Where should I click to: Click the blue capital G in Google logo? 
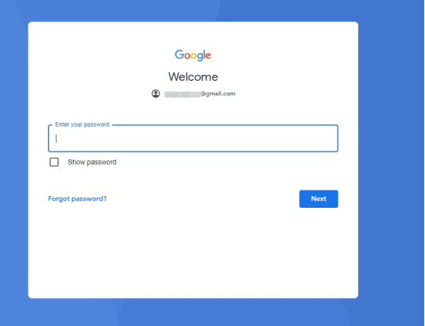point(179,54)
